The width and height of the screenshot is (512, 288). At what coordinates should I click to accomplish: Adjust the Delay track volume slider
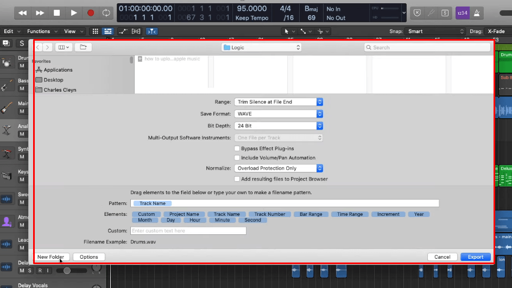tap(67, 271)
